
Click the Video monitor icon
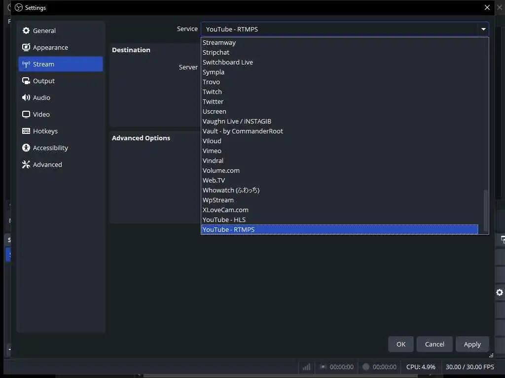[x=26, y=114]
